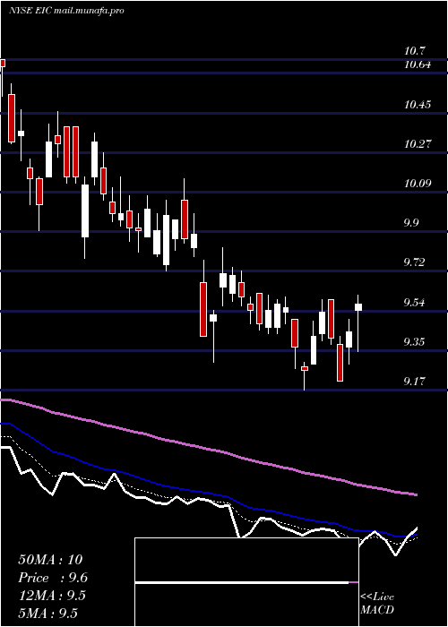The image size is (448, 627).
Task: Click the 5MA : 9.5 readout
Action: 48,613
